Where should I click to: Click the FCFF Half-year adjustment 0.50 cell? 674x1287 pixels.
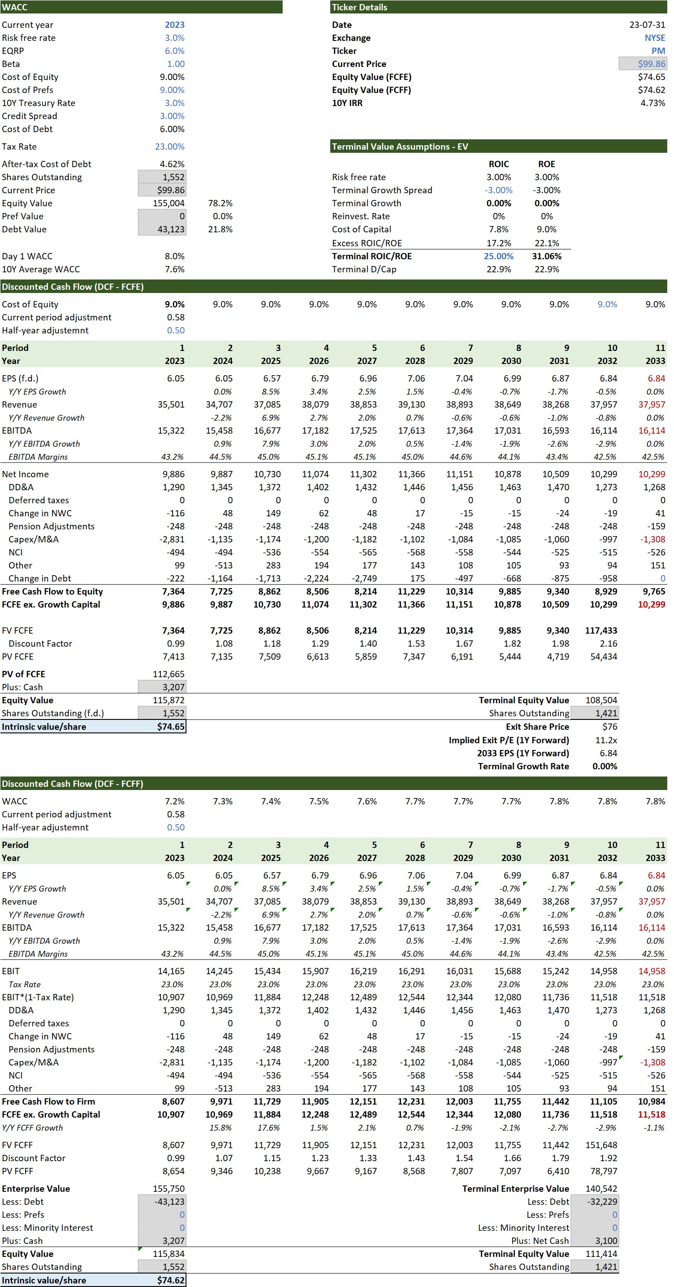coord(175,828)
